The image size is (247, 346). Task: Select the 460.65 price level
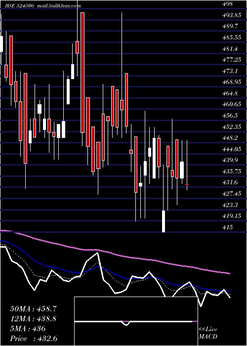(232, 105)
